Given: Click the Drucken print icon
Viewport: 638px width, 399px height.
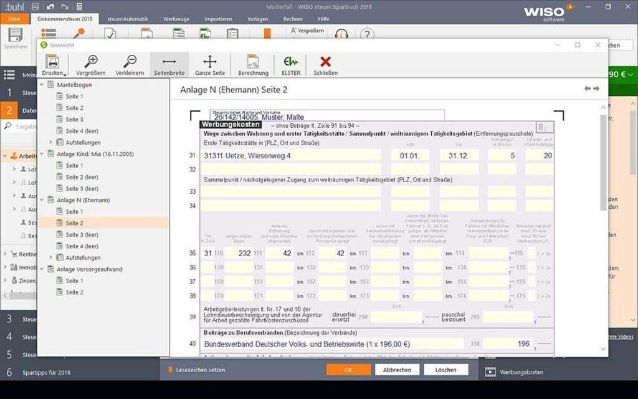Looking at the screenshot, I should point(52,61).
